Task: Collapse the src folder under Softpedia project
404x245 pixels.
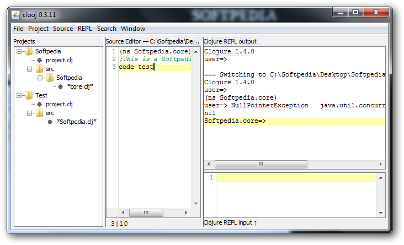Action: [29, 69]
